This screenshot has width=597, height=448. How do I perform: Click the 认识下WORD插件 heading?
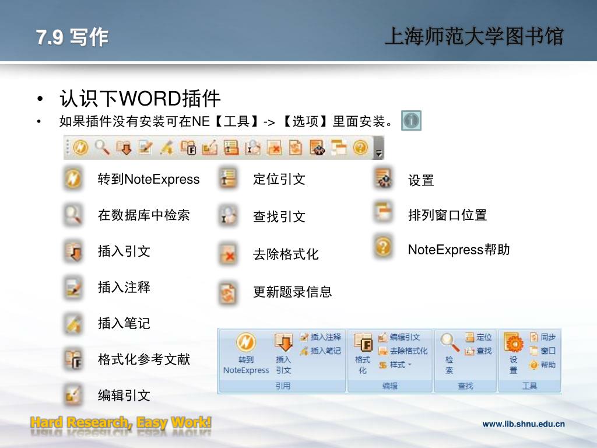click(140, 99)
